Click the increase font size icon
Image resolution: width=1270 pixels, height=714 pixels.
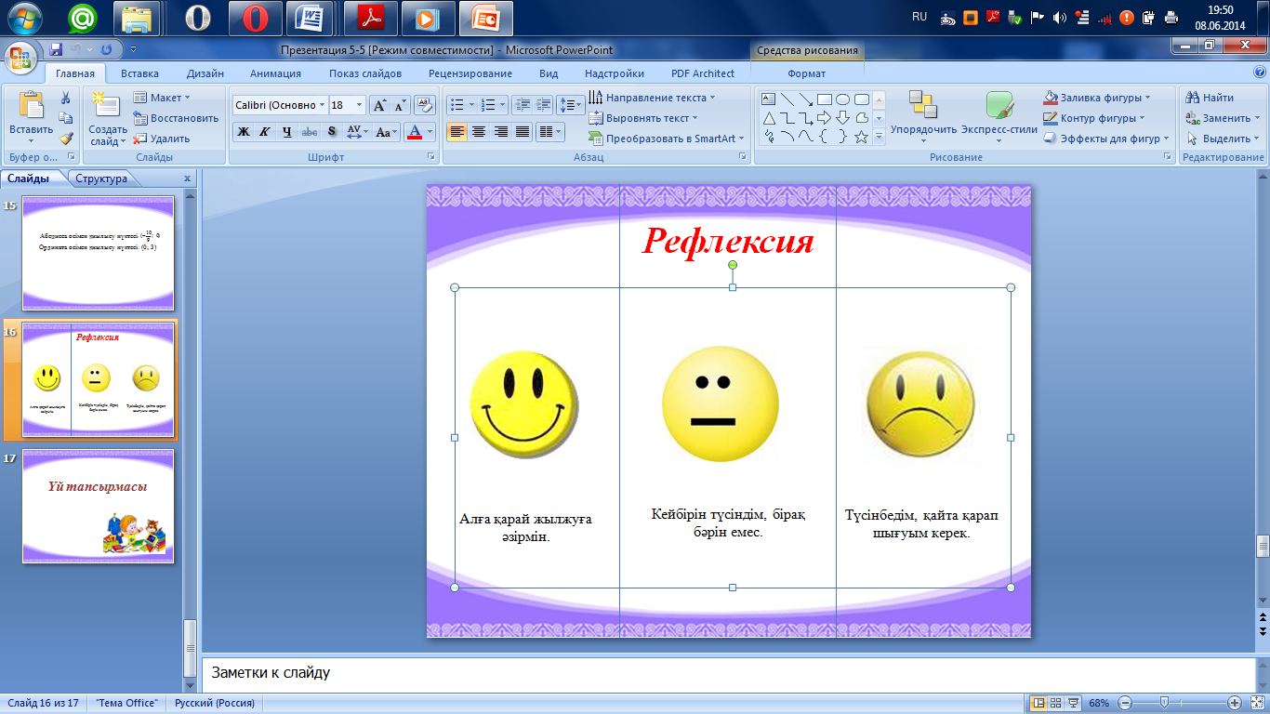click(379, 105)
